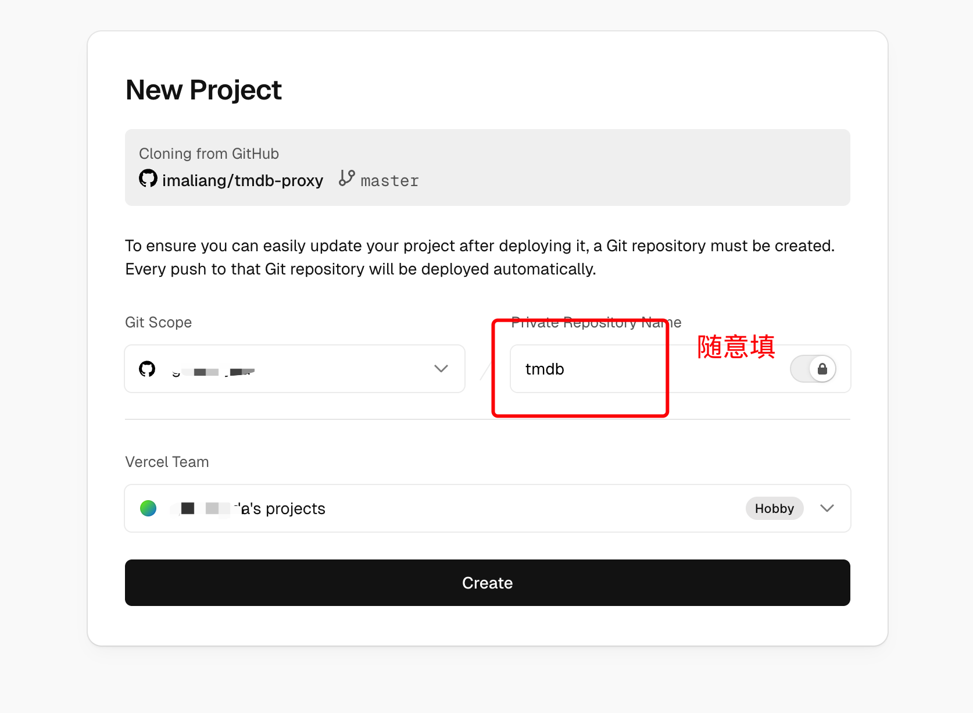Click the Git Scope chevron arrow
973x713 pixels.
441,369
